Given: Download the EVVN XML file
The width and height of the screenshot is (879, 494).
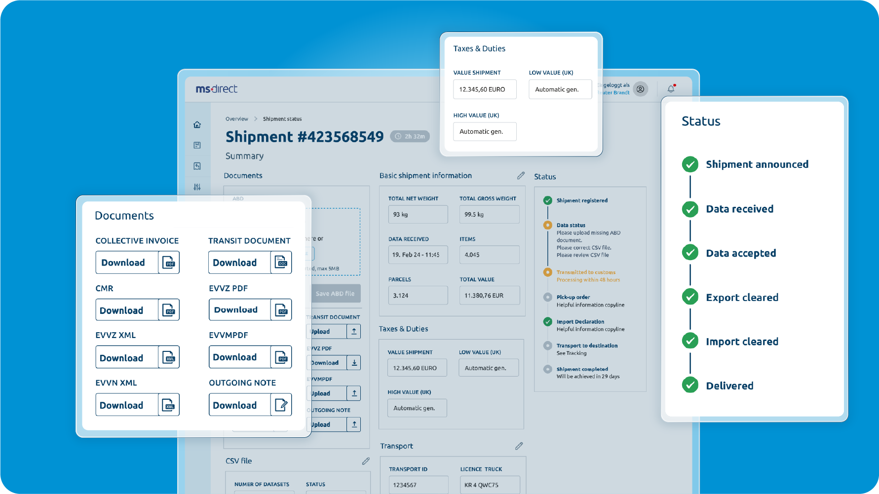Looking at the screenshot, I should pyautogui.click(x=137, y=405).
